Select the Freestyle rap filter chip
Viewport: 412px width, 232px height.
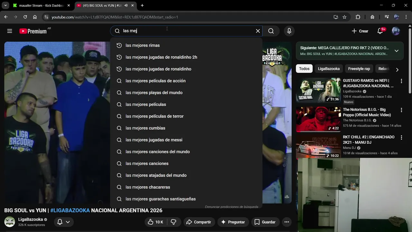(x=359, y=69)
